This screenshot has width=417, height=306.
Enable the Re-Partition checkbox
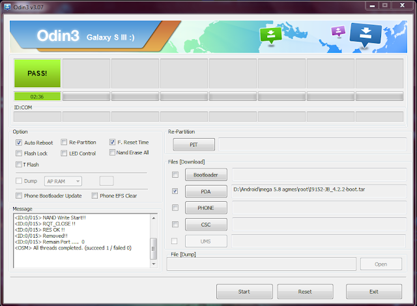(64, 142)
